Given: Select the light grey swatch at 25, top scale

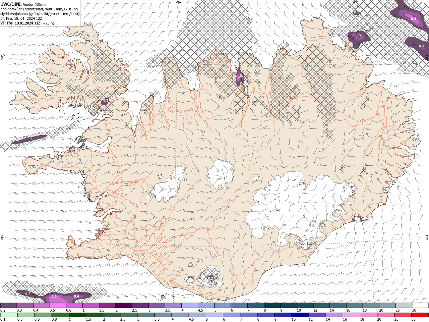Looking at the screenshot, I should coord(404,306).
